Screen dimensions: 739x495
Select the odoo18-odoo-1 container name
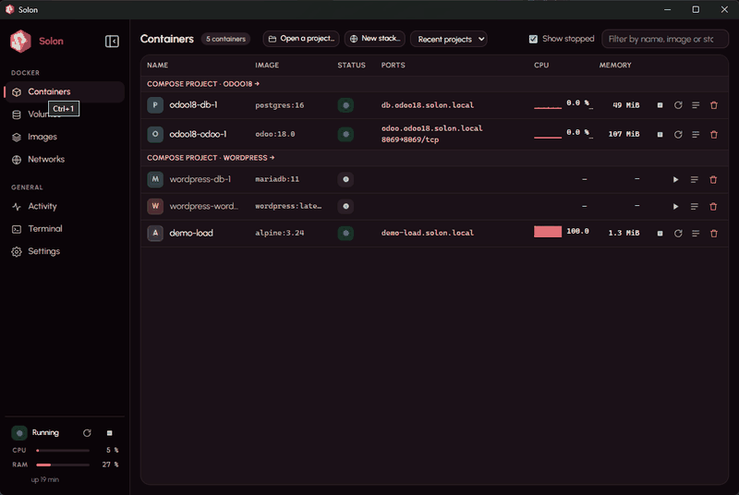tap(198, 134)
